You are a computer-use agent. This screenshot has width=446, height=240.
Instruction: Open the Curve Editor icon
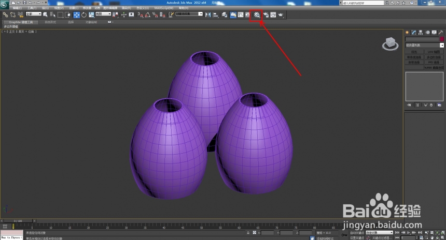pos(241,14)
